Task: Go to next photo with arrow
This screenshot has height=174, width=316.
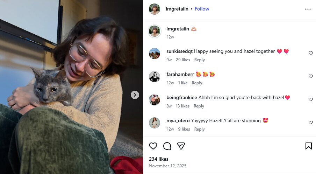Action: pyautogui.click(x=135, y=95)
